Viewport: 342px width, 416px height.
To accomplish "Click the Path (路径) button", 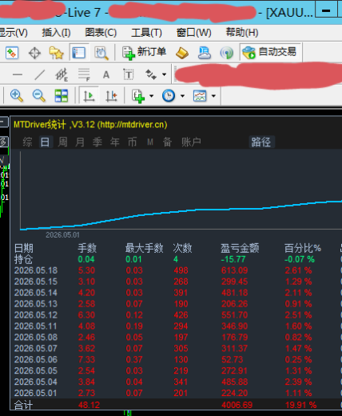I will click(261, 142).
